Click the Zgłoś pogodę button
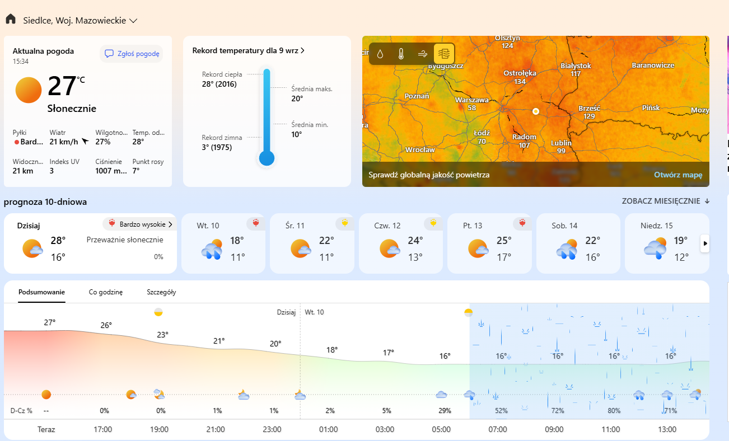This screenshot has width=729, height=441. (x=132, y=54)
